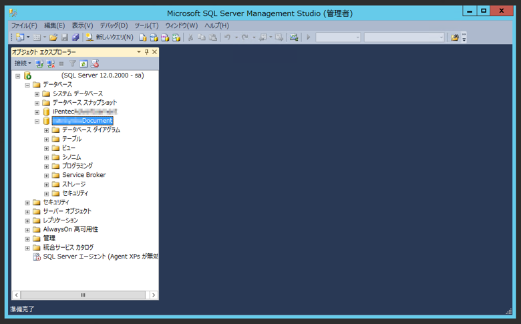Open the ファイル(F) menu
This screenshot has width=521, height=324.
[24, 25]
